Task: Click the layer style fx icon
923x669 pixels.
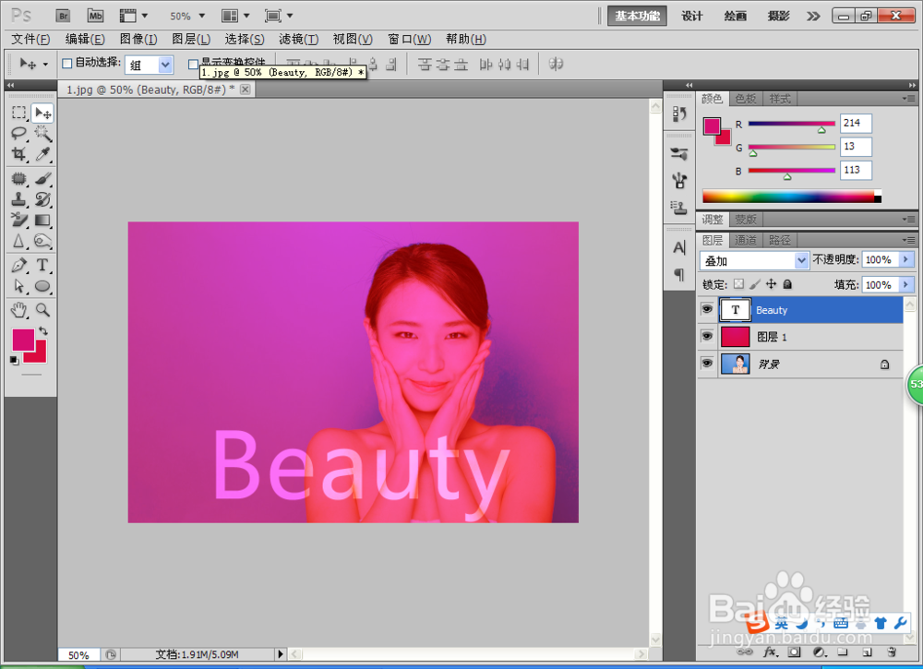Action: (770, 652)
